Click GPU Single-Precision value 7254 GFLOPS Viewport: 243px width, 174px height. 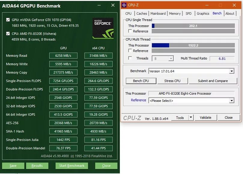[63, 81]
